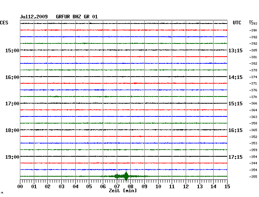Select minute tick label 09
The height and width of the screenshot is (197, 259).
point(144,186)
